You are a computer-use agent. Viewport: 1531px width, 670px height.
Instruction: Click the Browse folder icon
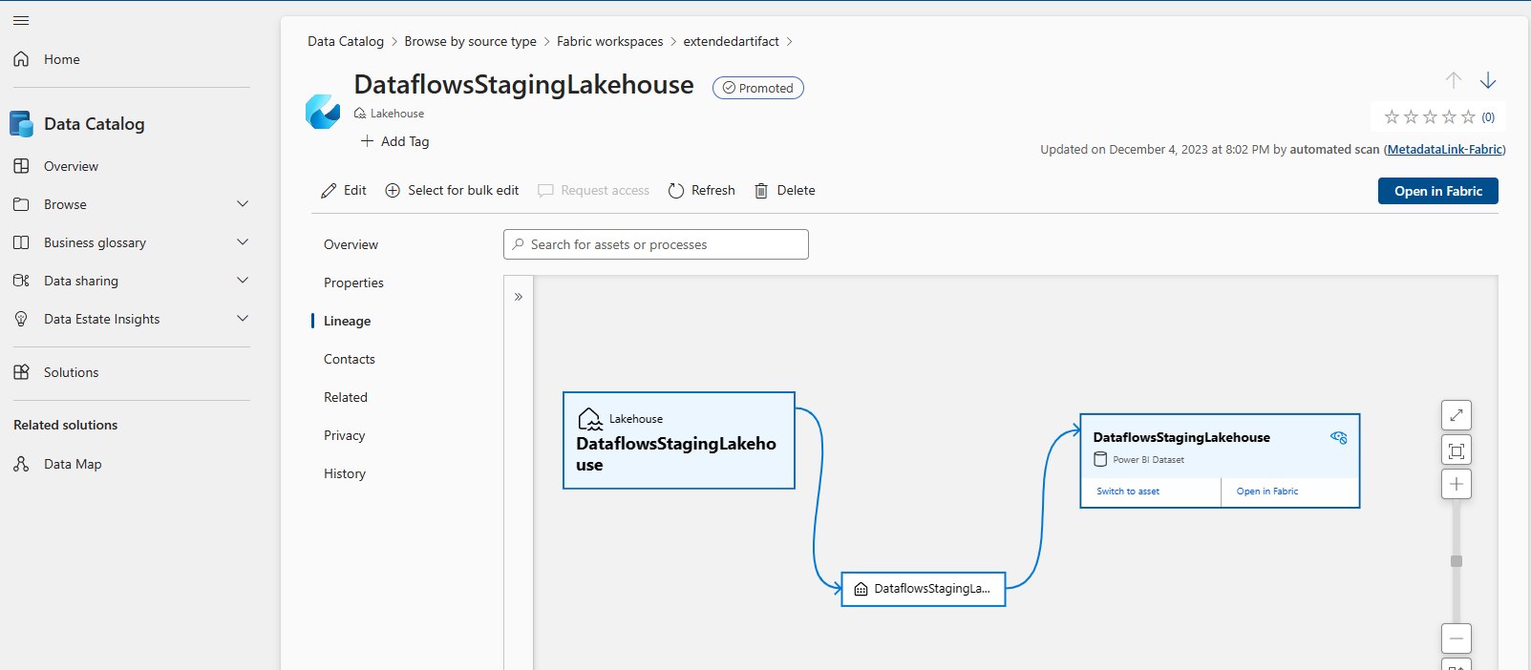click(x=21, y=204)
